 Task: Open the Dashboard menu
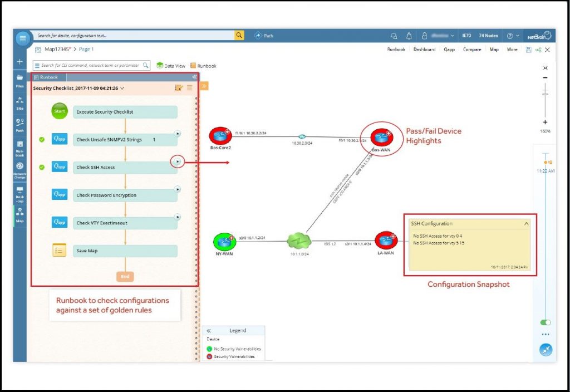click(x=424, y=50)
